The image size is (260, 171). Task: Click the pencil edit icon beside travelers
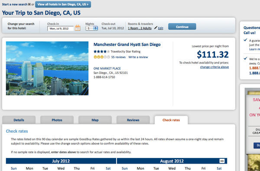point(156,28)
